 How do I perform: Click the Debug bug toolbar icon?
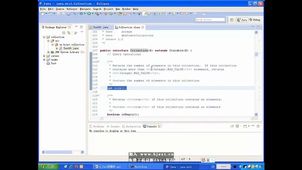[81, 14]
